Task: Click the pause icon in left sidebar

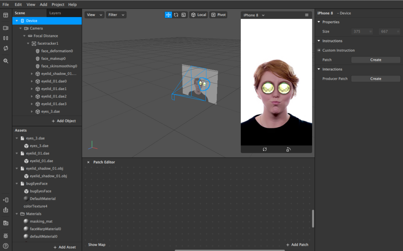Action: click(6, 38)
